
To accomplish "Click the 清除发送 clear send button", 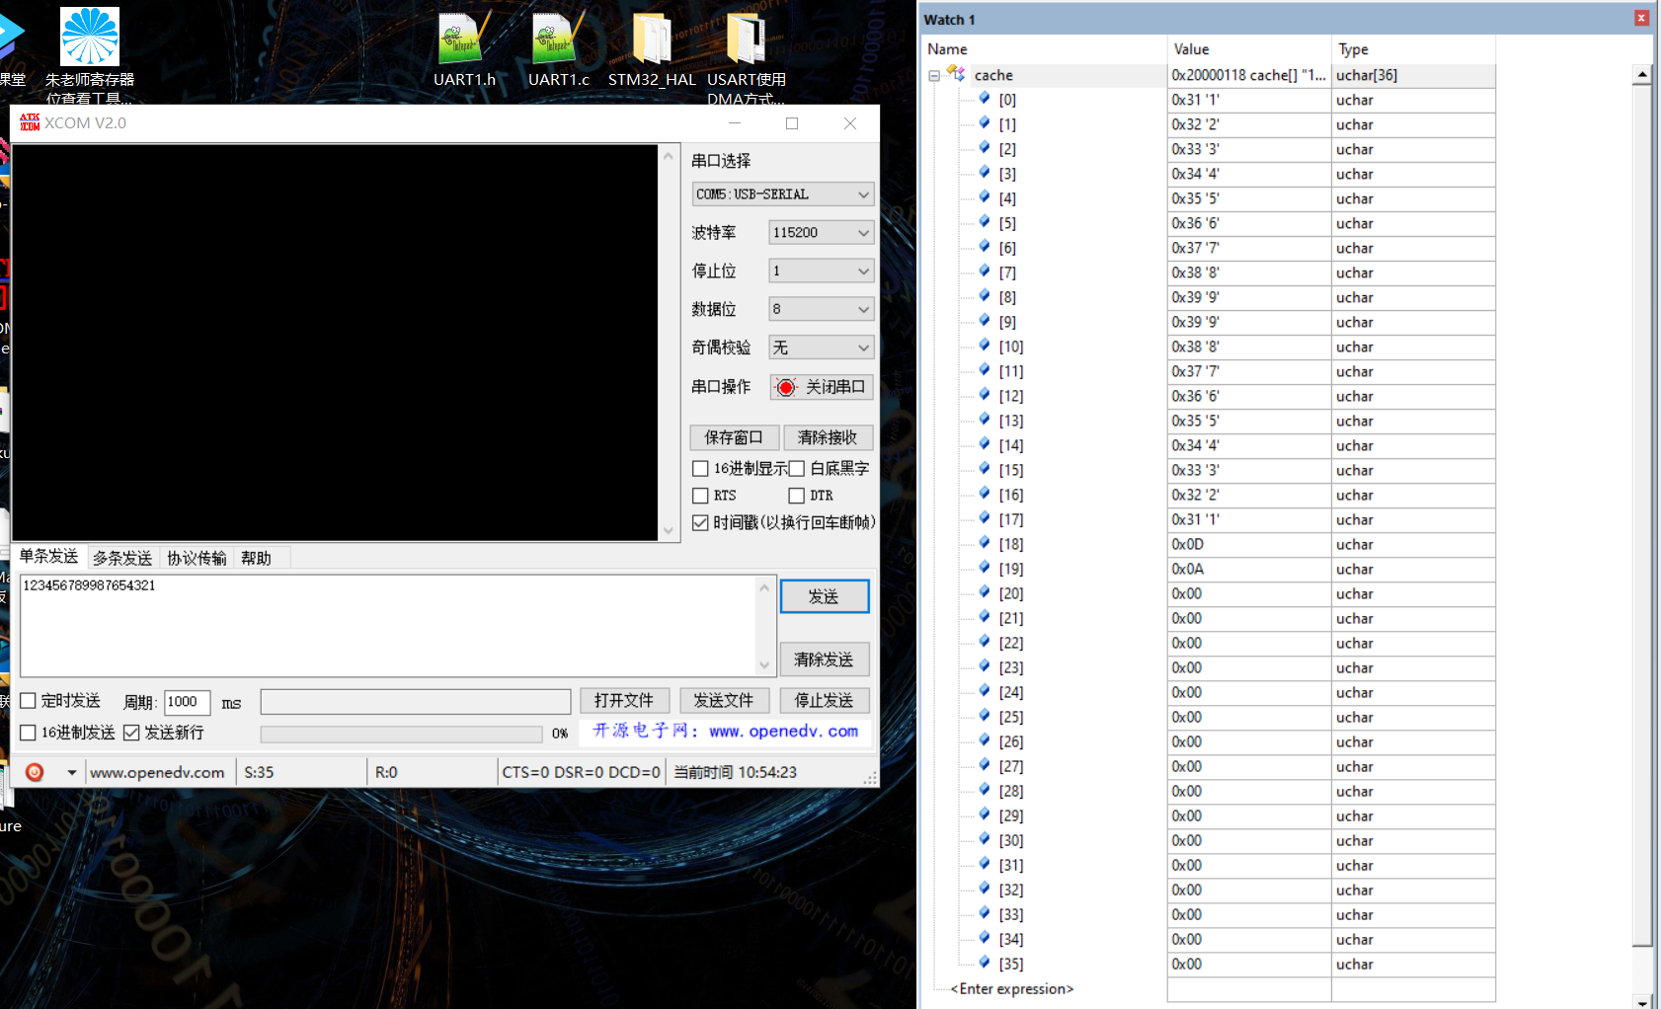I will (825, 660).
